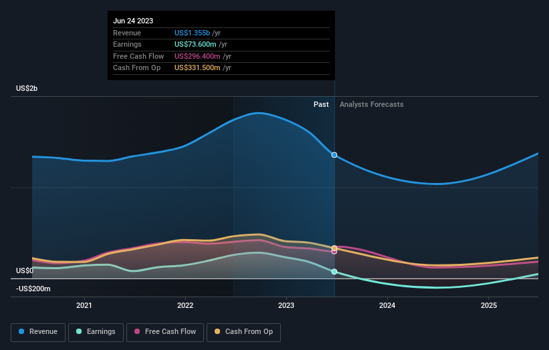549x350 pixels.
Task: Click the US$296.400m free cash flow value
Action: [x=197, y=56]
